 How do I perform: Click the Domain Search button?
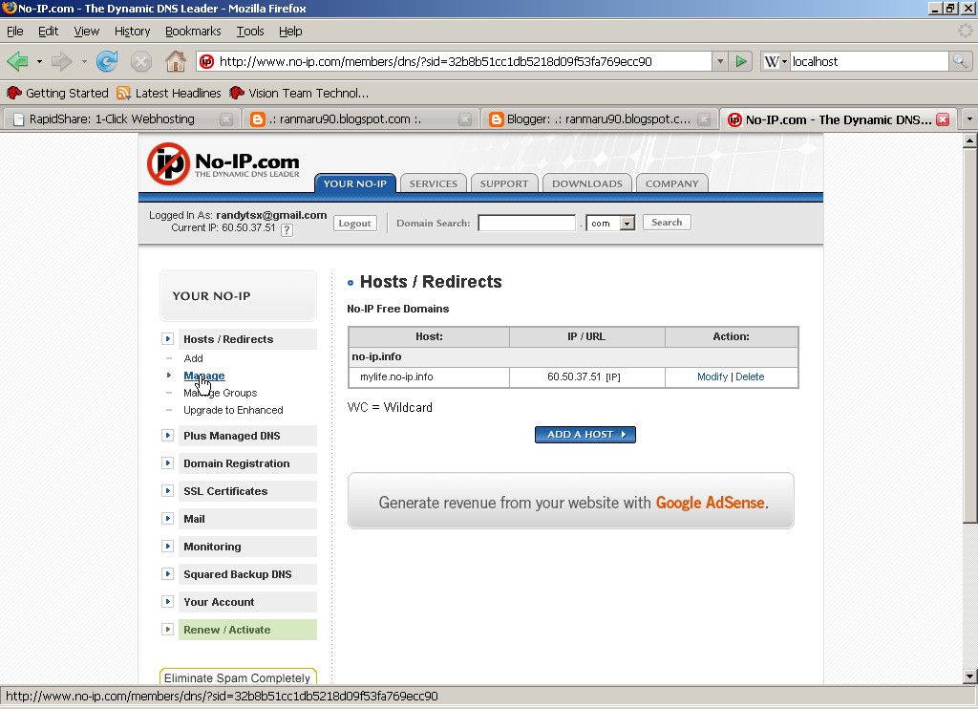tap(667, 223)
